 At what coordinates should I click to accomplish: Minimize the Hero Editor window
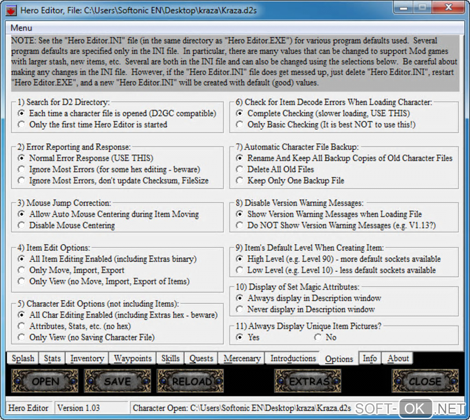click(x=404, y=8)
